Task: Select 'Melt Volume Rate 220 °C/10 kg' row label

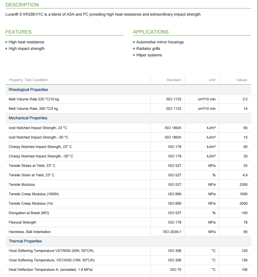Action: (34, 99)
